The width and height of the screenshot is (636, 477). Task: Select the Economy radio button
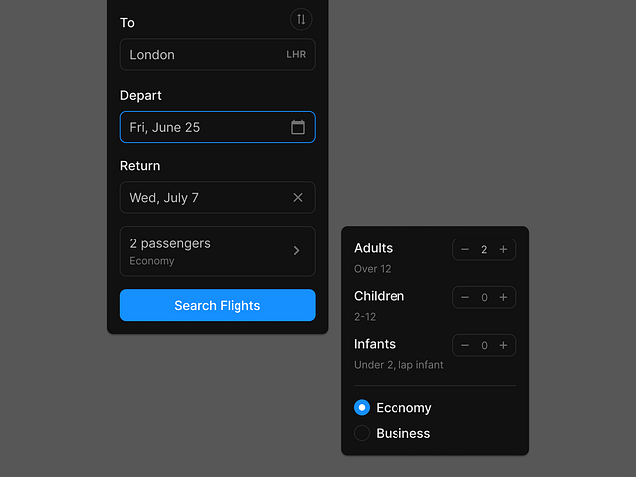(362, 408)
